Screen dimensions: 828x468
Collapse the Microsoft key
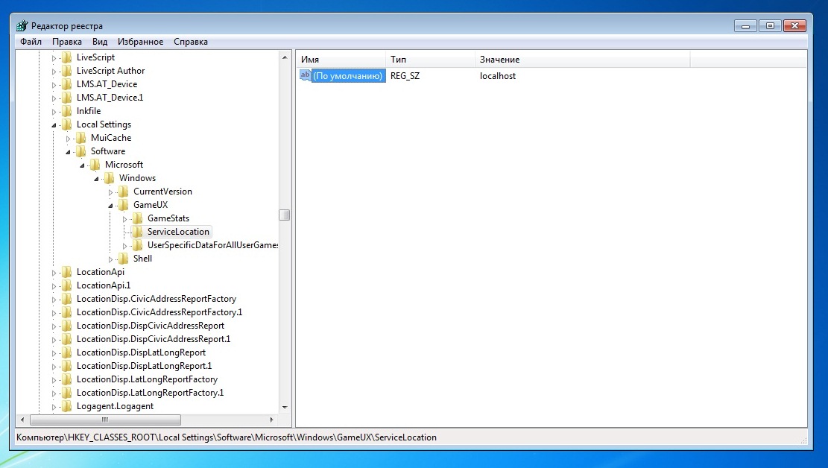83,165
